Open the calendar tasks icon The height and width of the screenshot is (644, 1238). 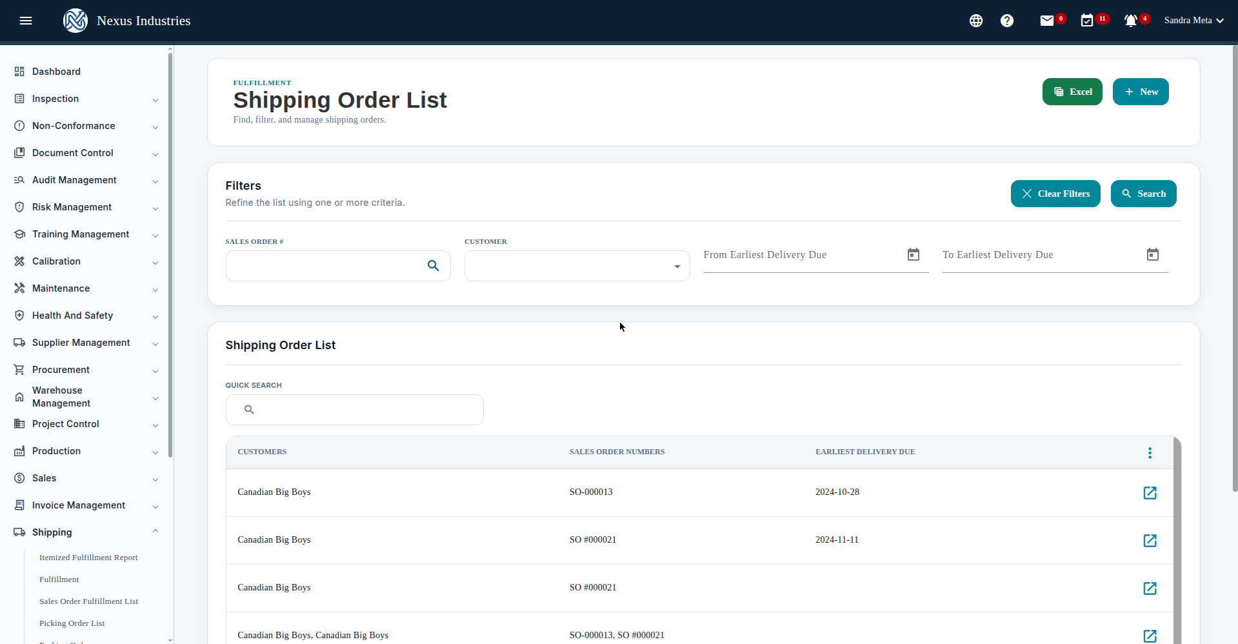click(1087, 21)
